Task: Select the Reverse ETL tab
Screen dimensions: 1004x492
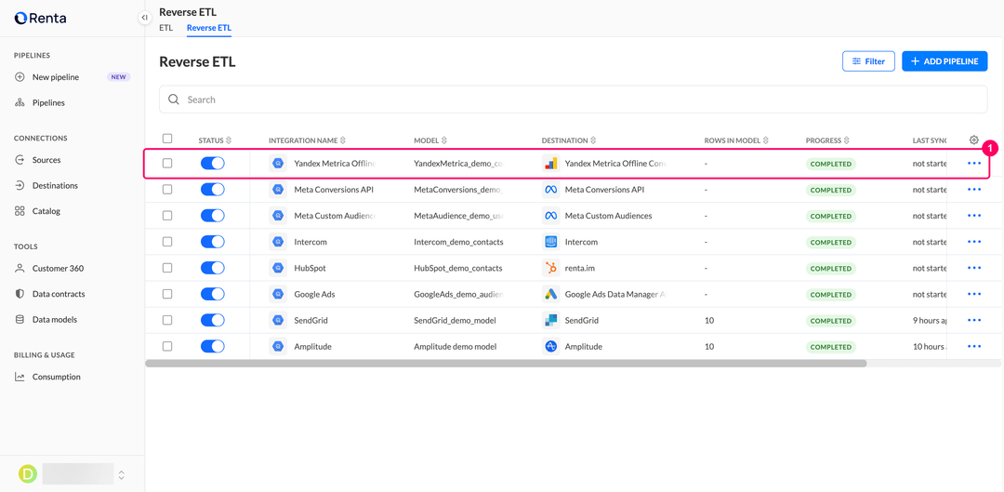Action: [209, 28]
